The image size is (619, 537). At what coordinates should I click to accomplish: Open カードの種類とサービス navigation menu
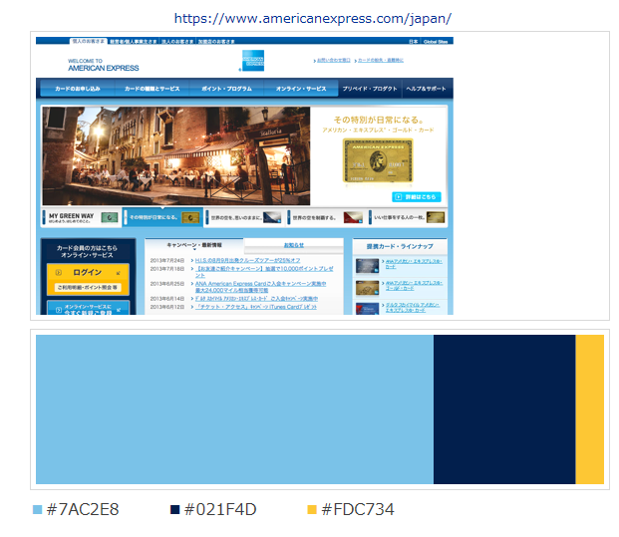click(152, 89)
